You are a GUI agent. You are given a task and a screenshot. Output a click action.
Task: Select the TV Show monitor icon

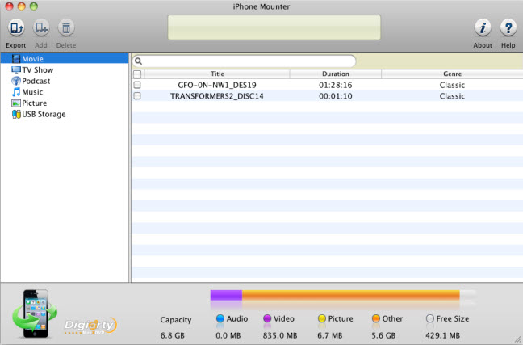pos(16,69)
